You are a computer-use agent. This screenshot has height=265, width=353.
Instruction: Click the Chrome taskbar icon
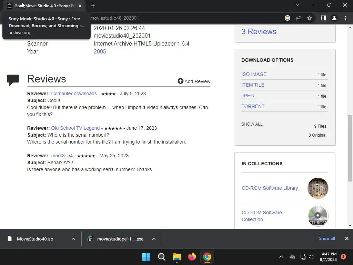pyautogui.click(x=207, y=257)
